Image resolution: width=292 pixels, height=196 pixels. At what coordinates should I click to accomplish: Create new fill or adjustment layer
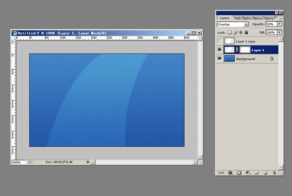(x=248, y=173)
